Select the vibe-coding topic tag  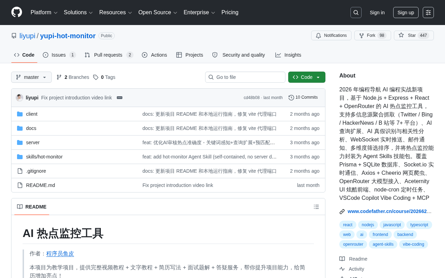[x=413, y=244]
